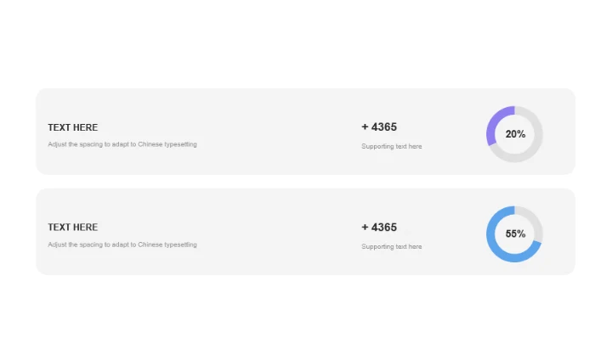Select the 4365 number in top card
Image resolution: width=612 pixels, height=343 pixels.
(384, 127)
